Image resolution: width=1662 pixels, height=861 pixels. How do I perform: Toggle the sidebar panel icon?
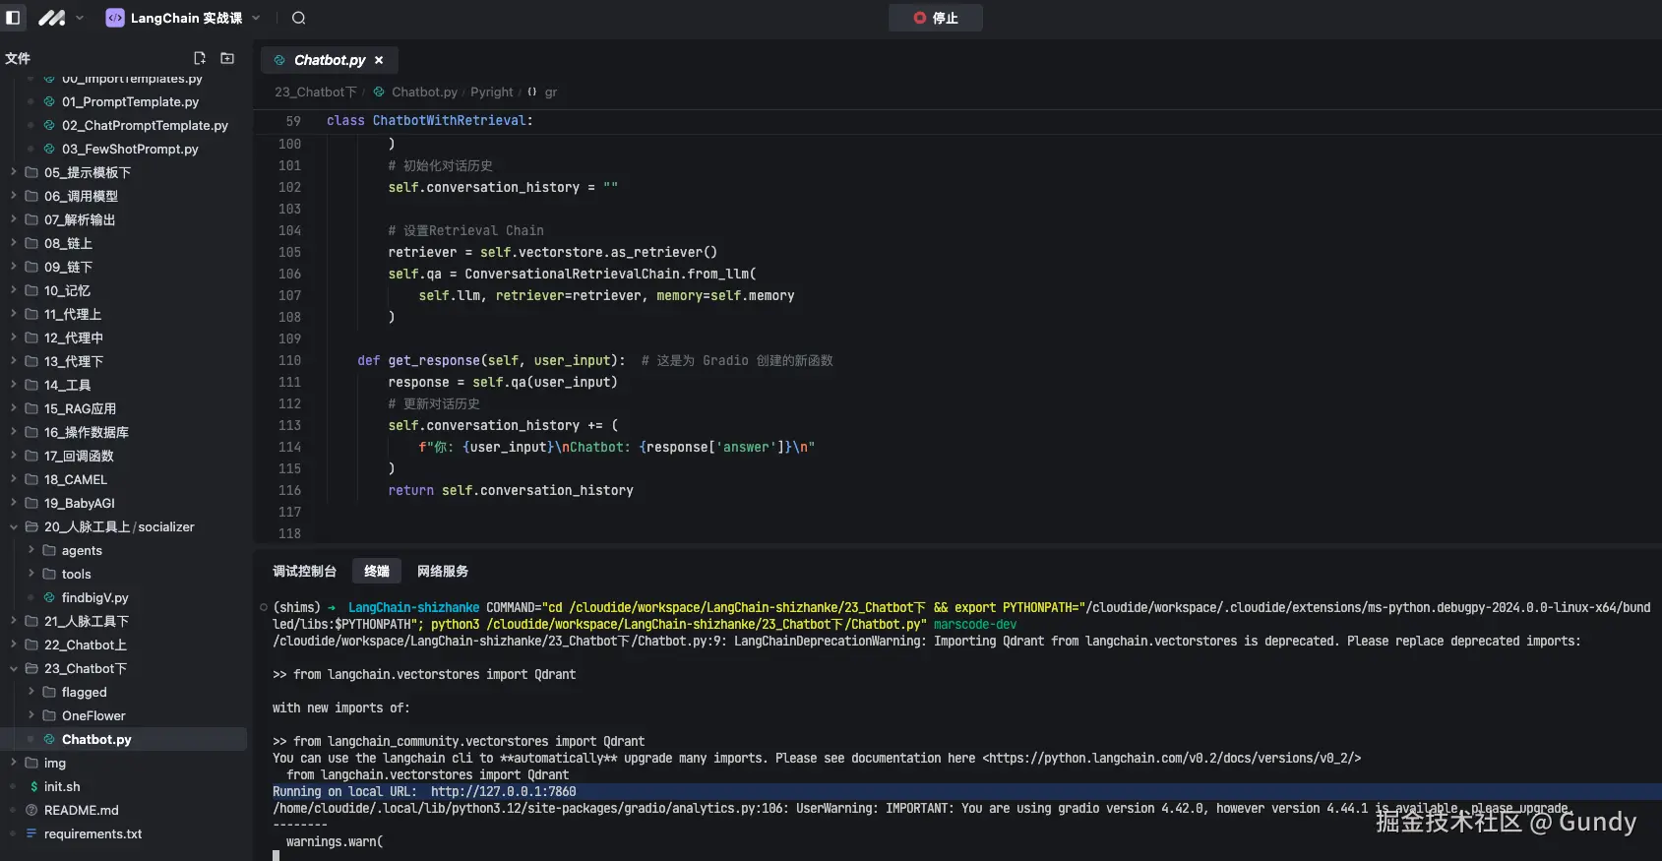tap(13, 18)
